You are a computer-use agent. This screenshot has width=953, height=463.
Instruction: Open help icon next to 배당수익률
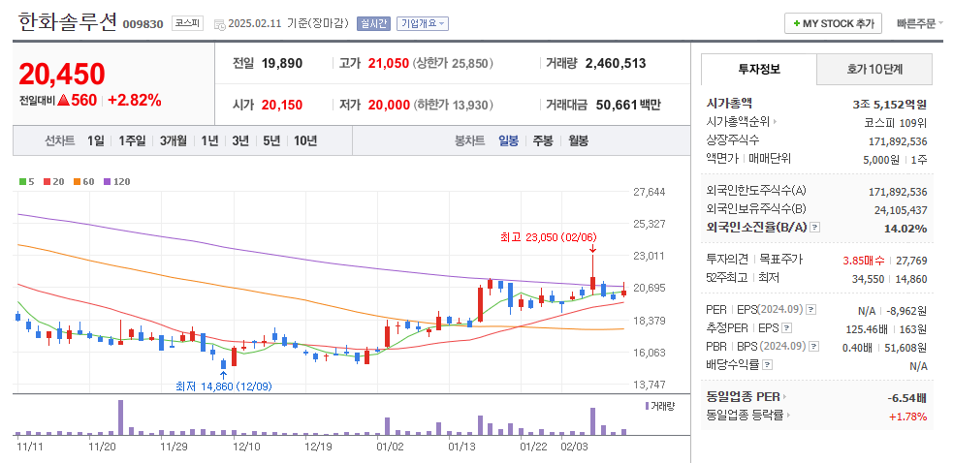768,365
